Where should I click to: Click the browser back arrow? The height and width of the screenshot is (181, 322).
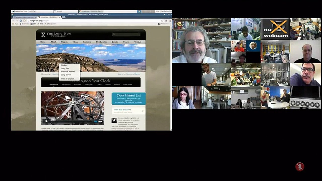point(14,21)
